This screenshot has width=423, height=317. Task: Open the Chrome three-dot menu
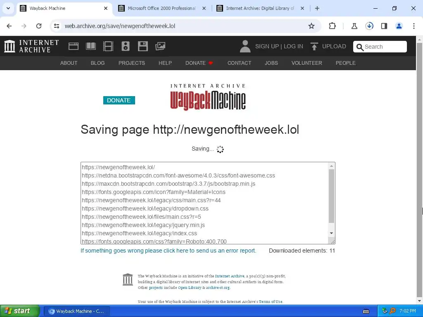tap(414, 26)
